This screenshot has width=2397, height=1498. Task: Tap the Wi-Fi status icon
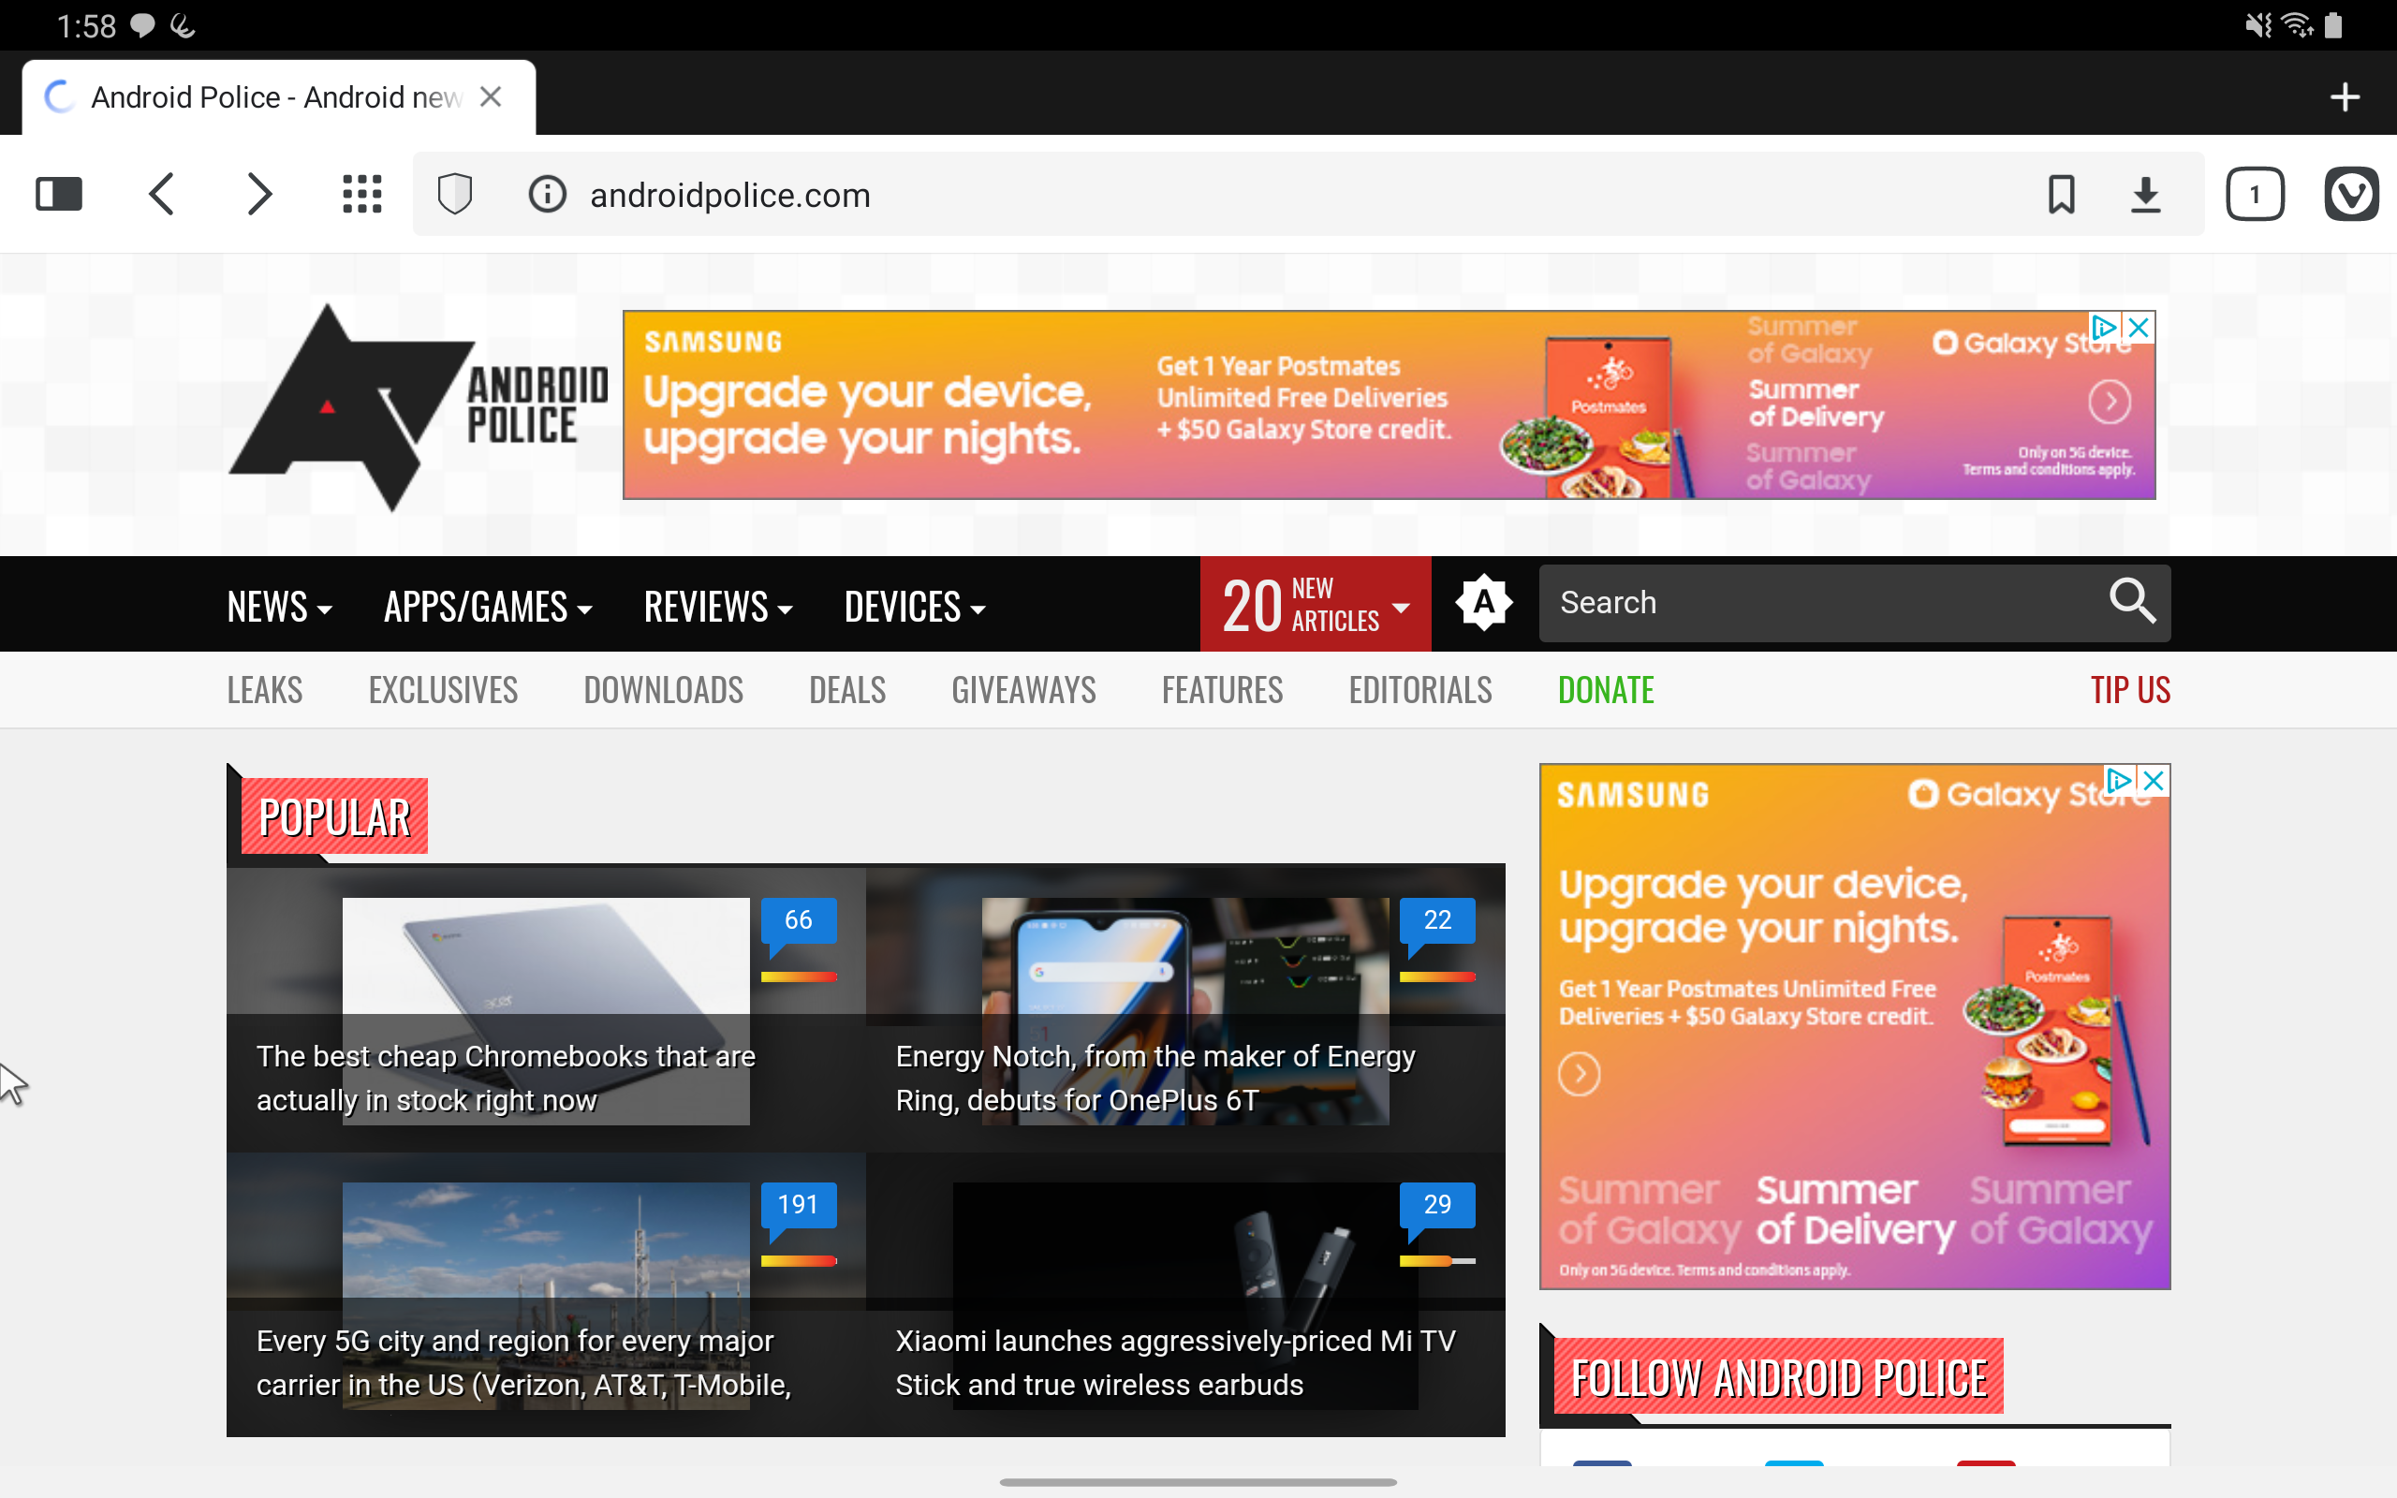pyautogui.click(x=2298, y=24)
